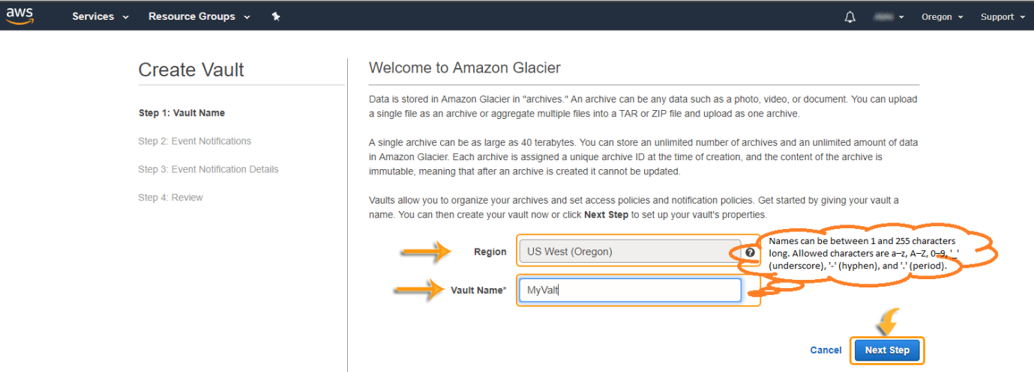The height and width of the screenshot is (372, 1034).
Task: Expand the Services dropdown menu
Action: pos(100,16)
